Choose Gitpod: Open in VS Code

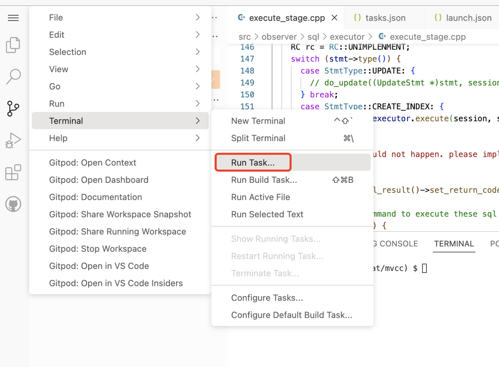[x=120, y=266]
